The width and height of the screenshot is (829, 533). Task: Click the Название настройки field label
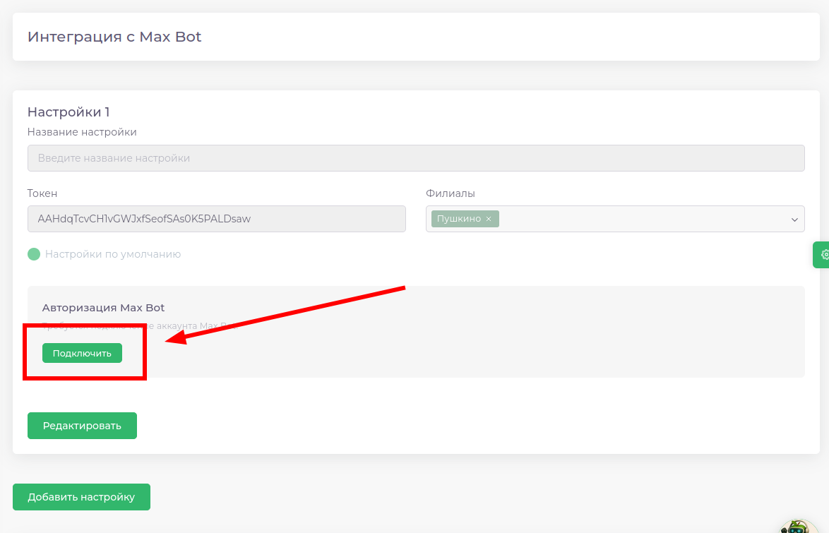tap(82, 132)
